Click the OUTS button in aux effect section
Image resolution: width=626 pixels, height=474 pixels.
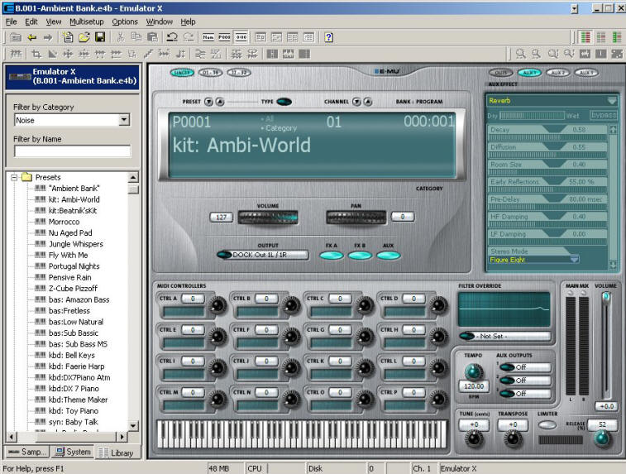tap(500, 73)
